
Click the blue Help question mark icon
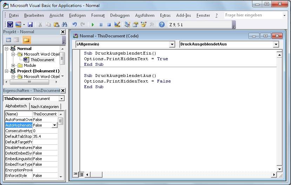pos(162,24)
